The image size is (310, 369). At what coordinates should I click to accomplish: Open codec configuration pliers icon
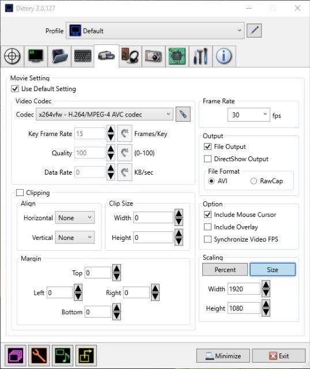coord(183,114)
